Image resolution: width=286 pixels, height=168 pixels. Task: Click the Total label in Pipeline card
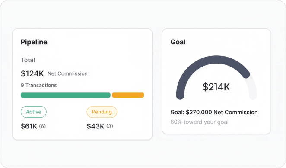tap(28, 60)
